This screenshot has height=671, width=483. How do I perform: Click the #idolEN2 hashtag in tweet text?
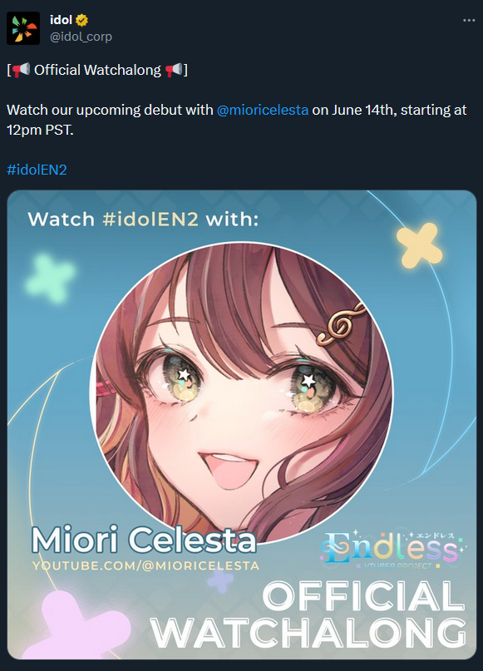click(37, 170)
